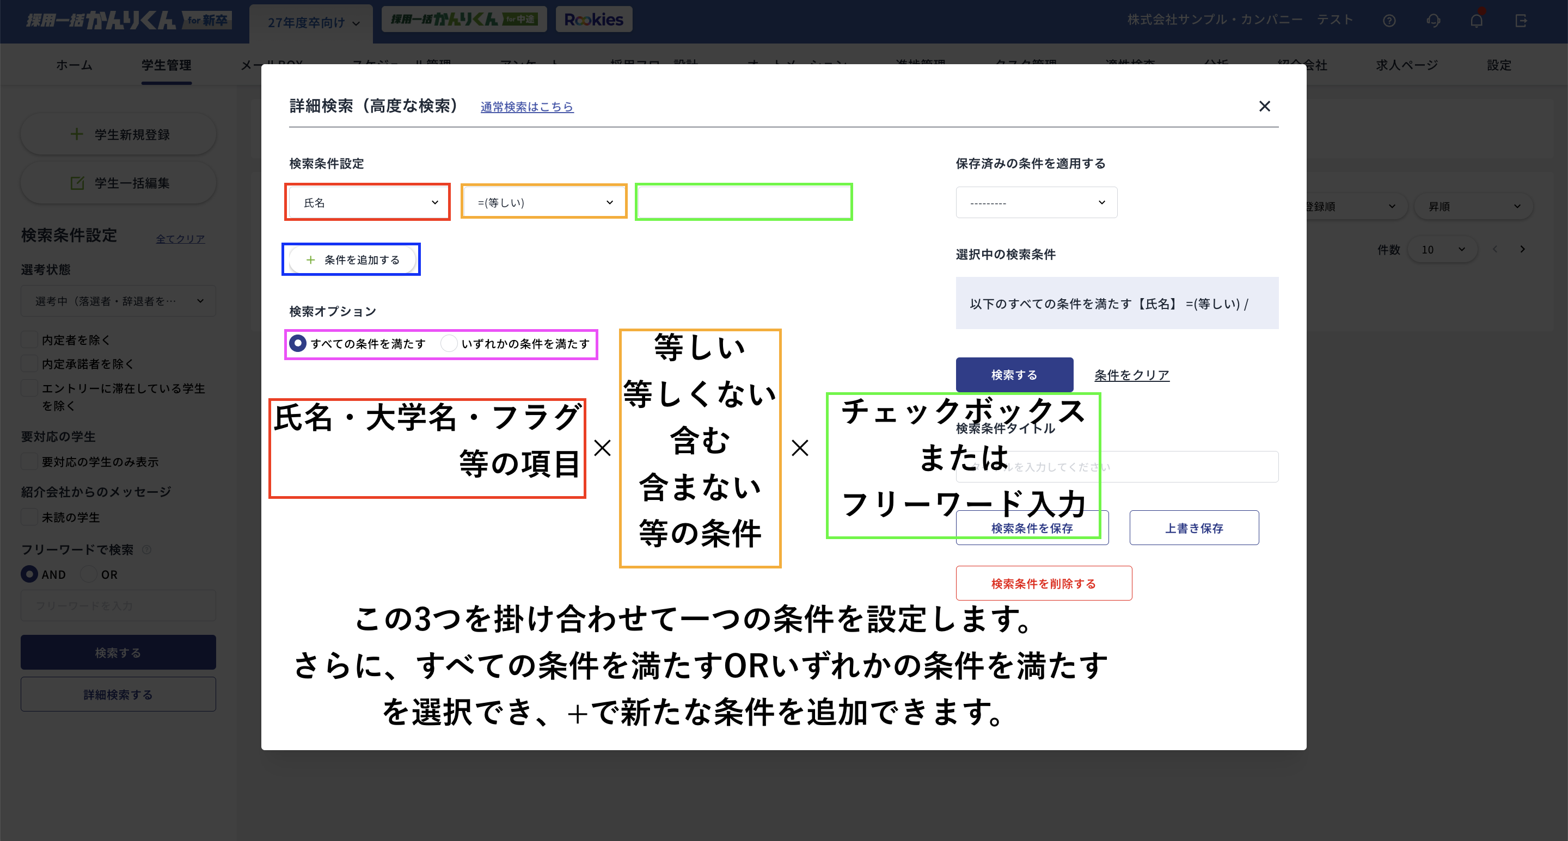The width and height of the screenshot is (1568, 841).
Task: Check the 未読の学生 checkbox
Action: coord(29,516)
